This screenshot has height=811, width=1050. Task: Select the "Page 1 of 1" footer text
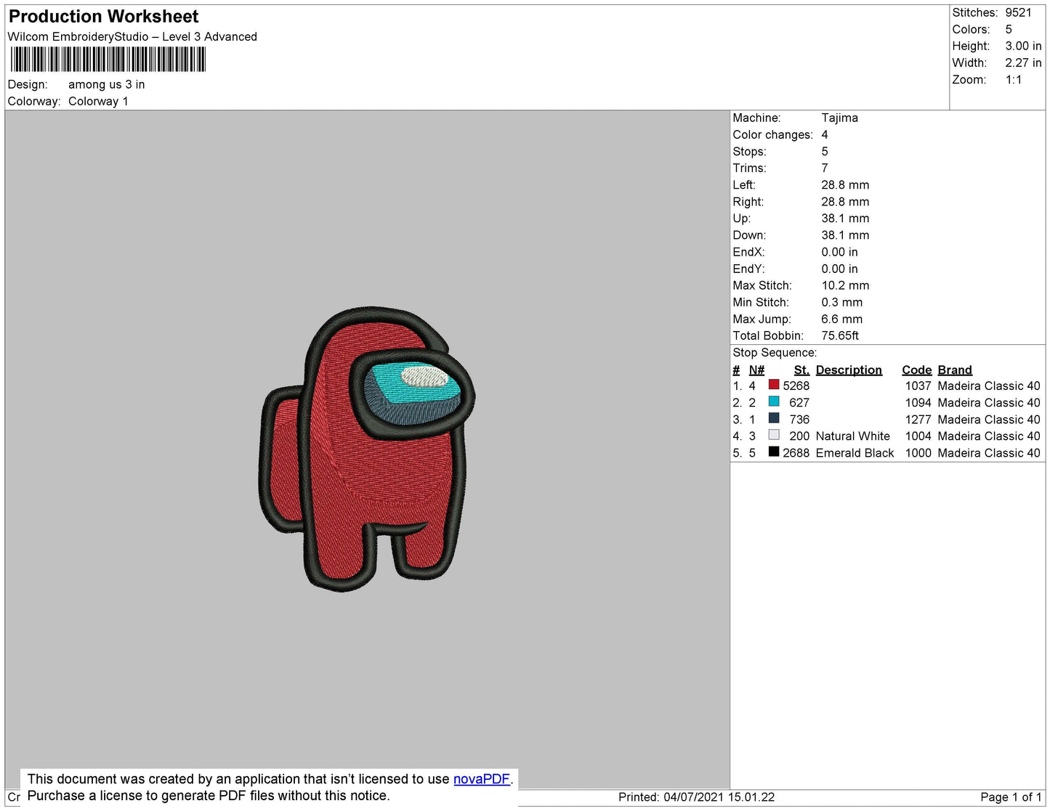pos(1011,797)
